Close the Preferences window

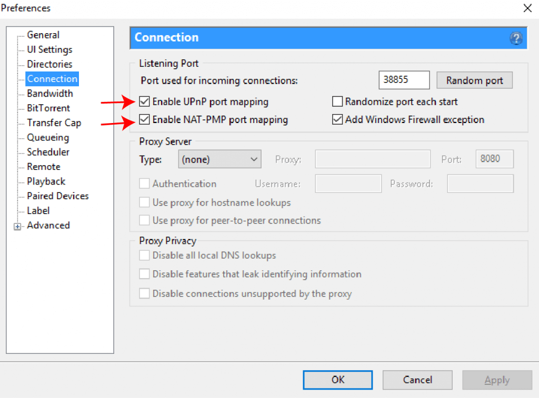click(527, 8)
